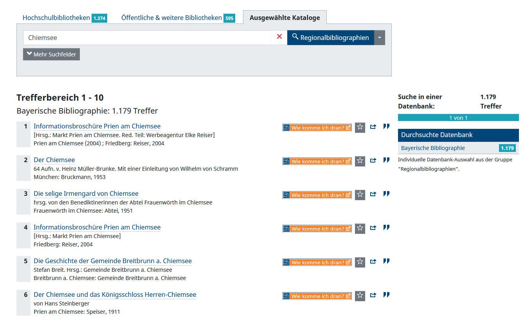Select Bayerische Bibliographie in database list
Viewport: 526px width, 318px height.
pos(433,148)
